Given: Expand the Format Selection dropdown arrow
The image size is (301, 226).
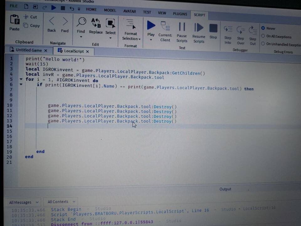Looking at the screenshot, I should point(139,39).
